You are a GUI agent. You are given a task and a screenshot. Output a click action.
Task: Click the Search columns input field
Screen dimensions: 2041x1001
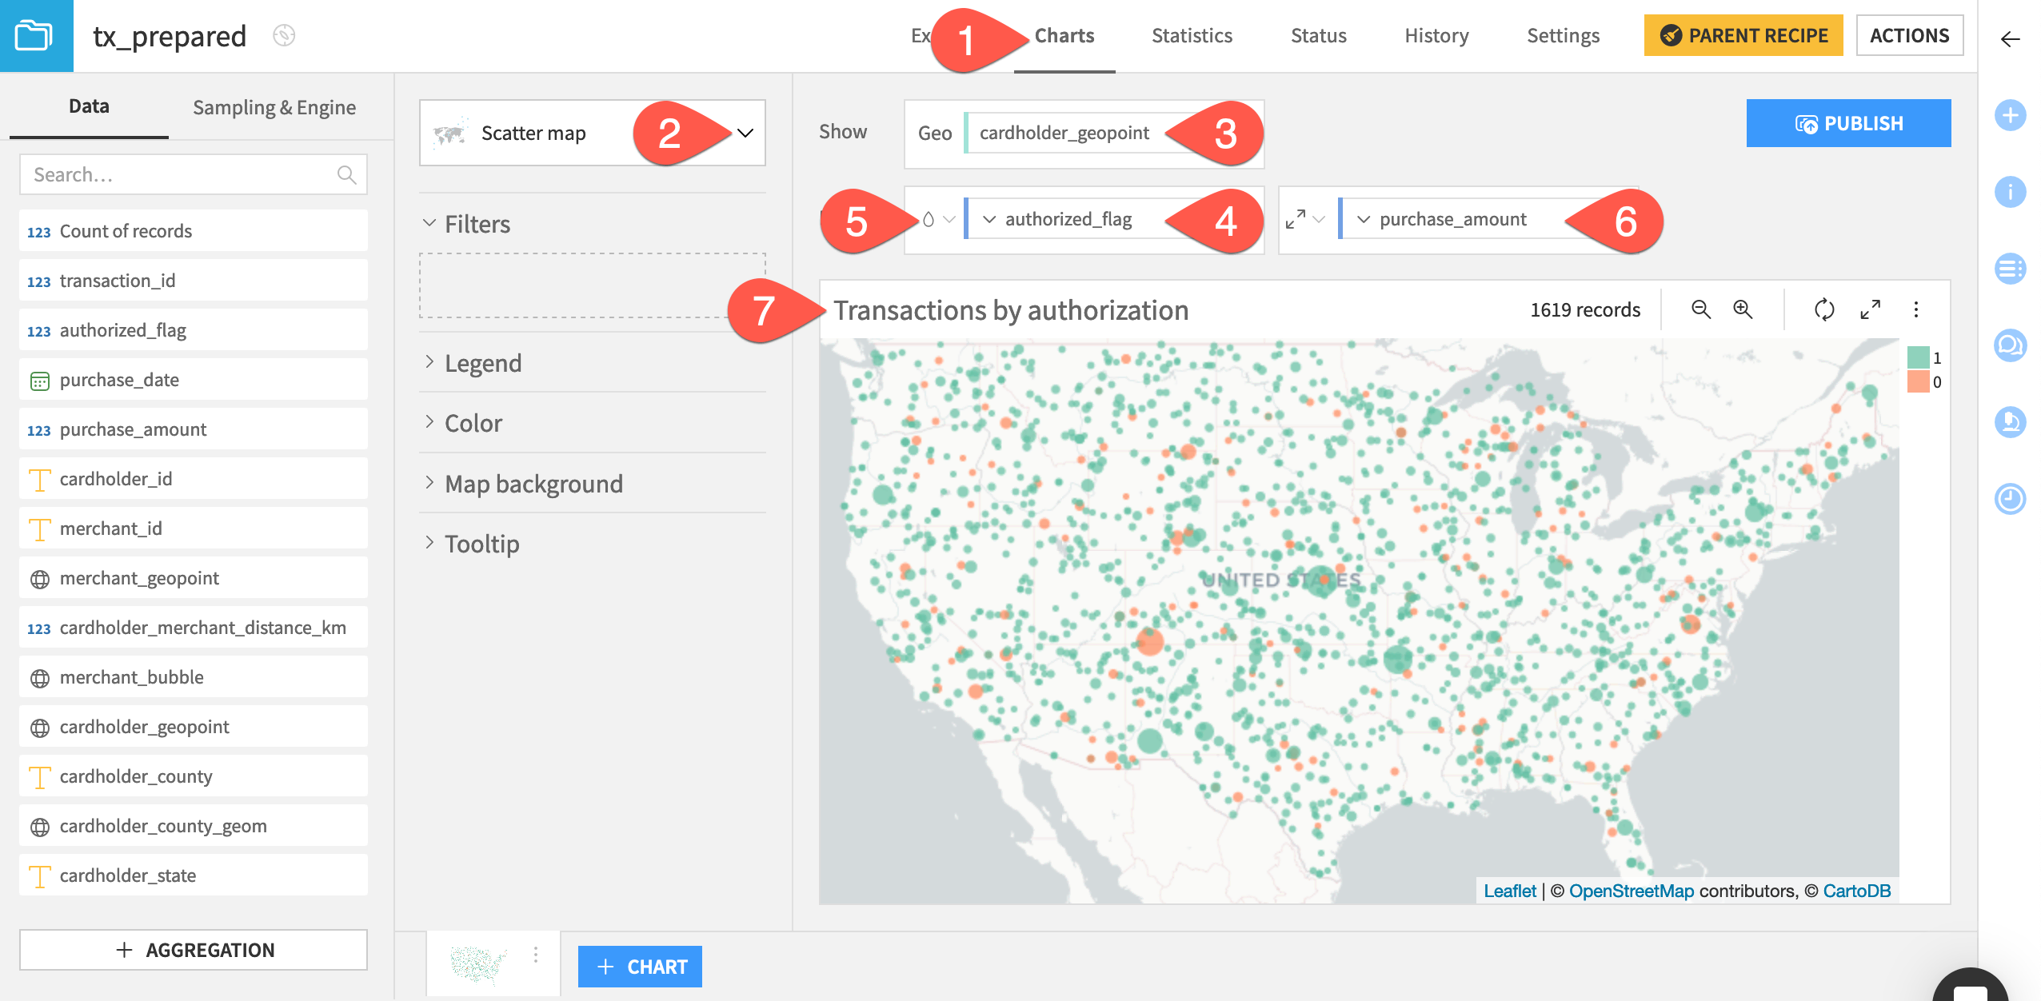(x=194, y=174)
